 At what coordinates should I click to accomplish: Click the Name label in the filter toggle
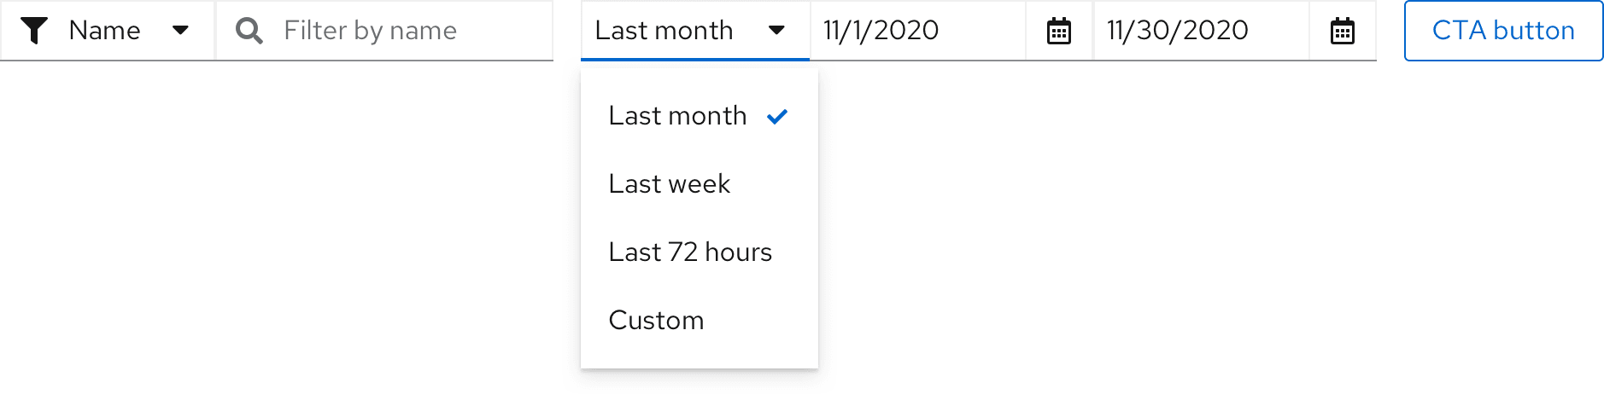point(104,31)
